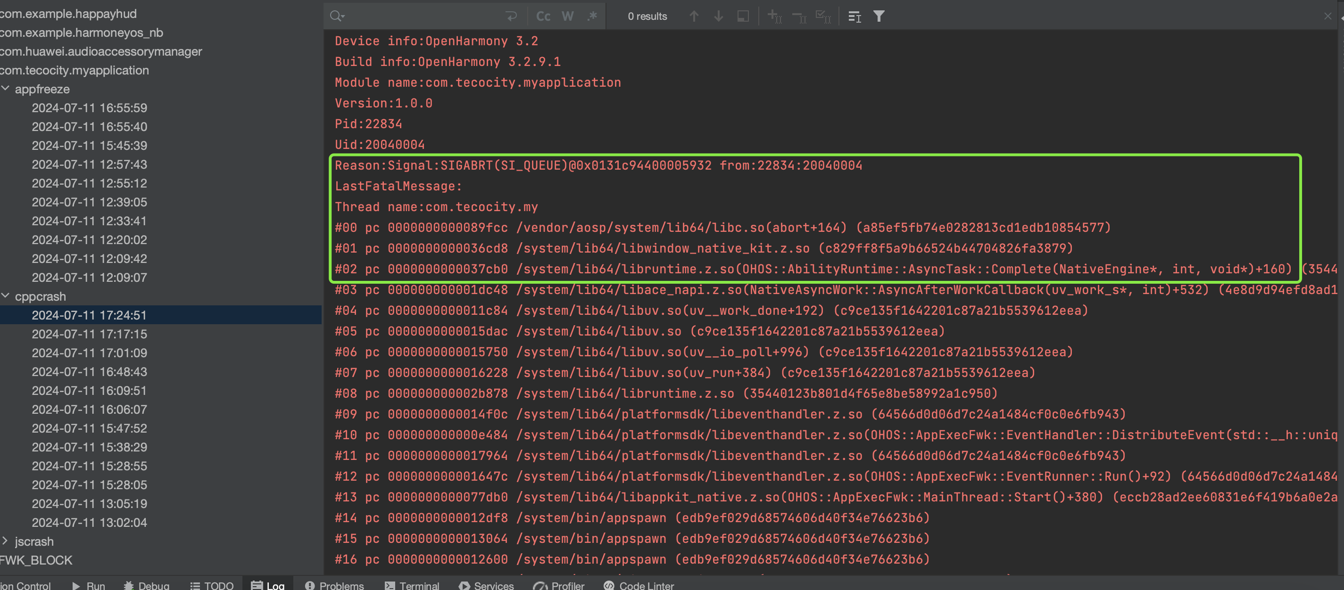Open appfreeze log 2024-07-11 12:39:05
This screenshot has width=1344, height=590.
89,202
